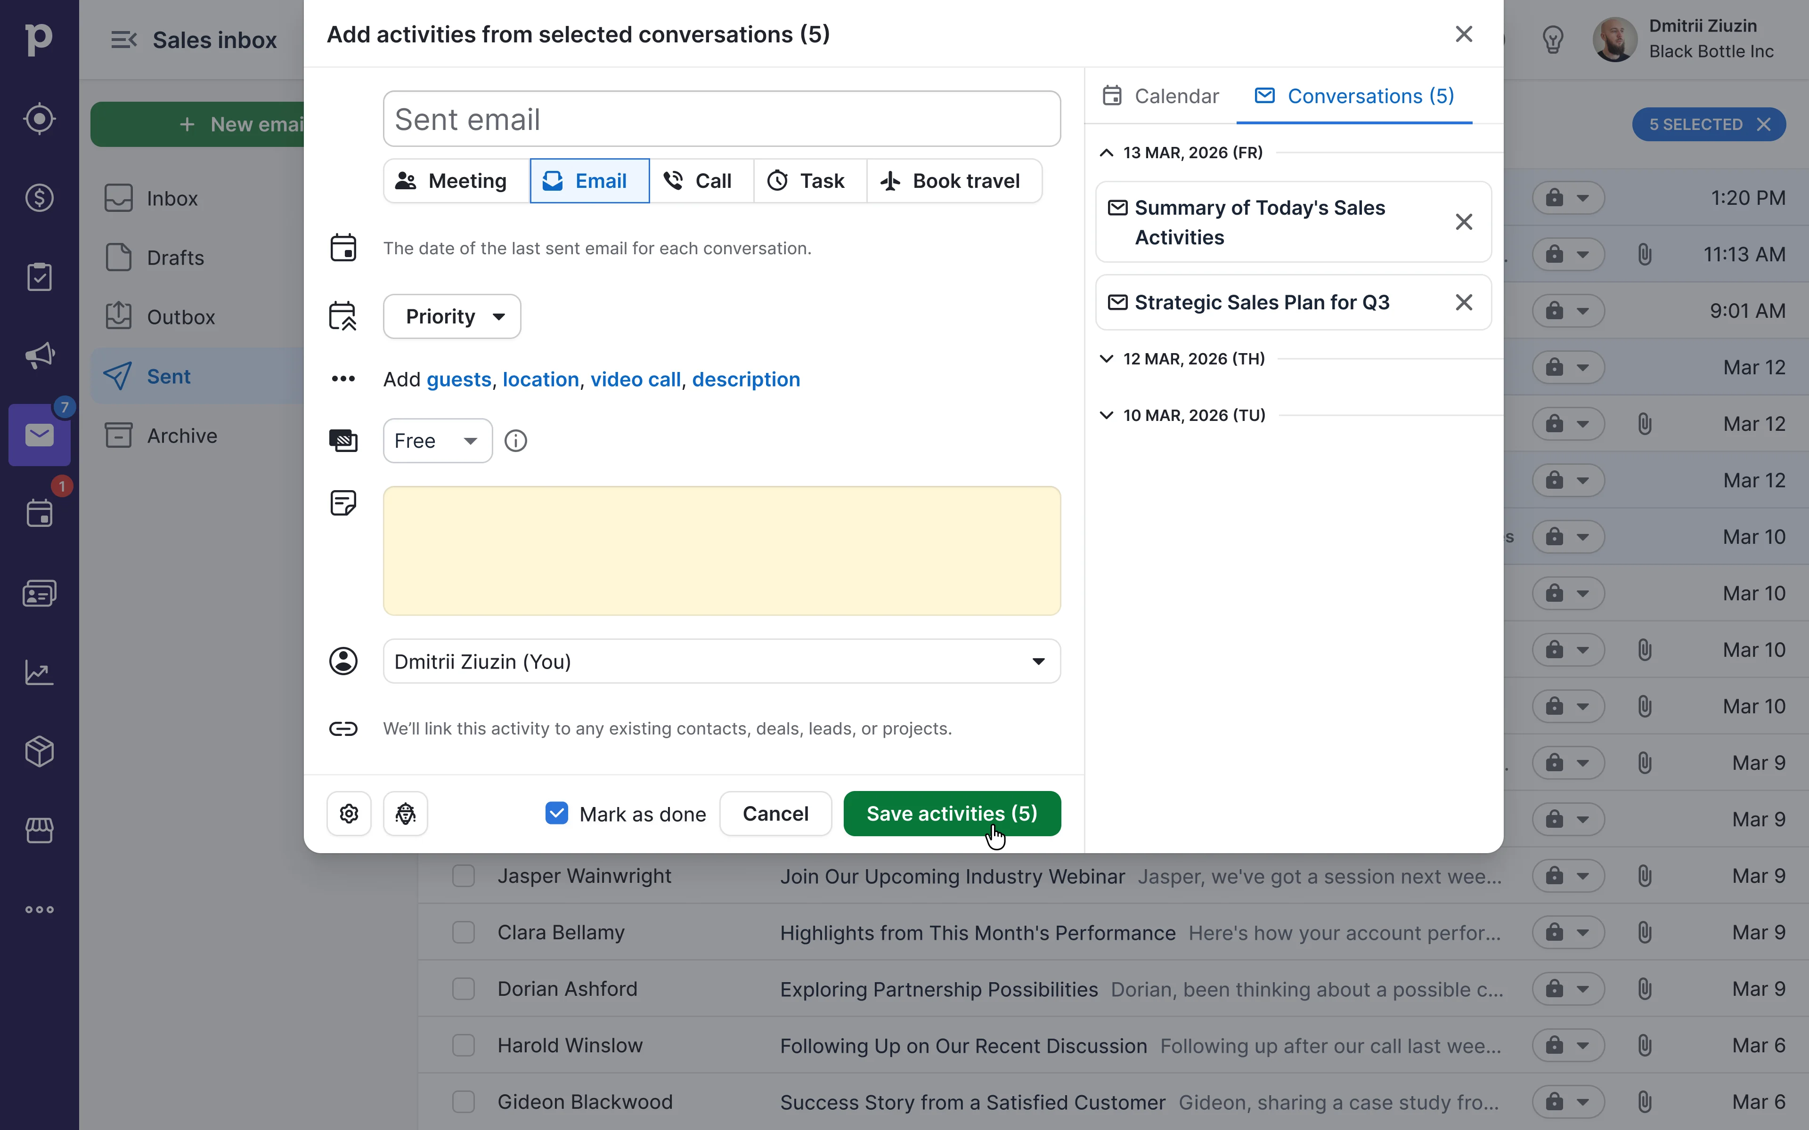Remove Summary of Today's Sales Activities conversation
The image size is (1809, 1130).
point(1464,222)
